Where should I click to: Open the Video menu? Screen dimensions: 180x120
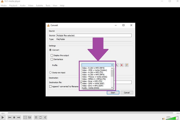coord(31,6)
